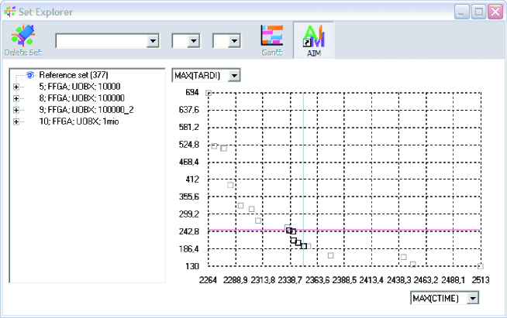
Task: Click x-axis label '2513'
Action: (481, 280)
